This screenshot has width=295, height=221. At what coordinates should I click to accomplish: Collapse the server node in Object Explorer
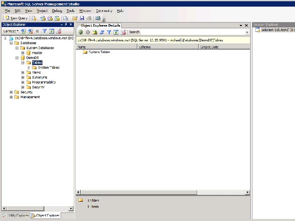(5, 38)
